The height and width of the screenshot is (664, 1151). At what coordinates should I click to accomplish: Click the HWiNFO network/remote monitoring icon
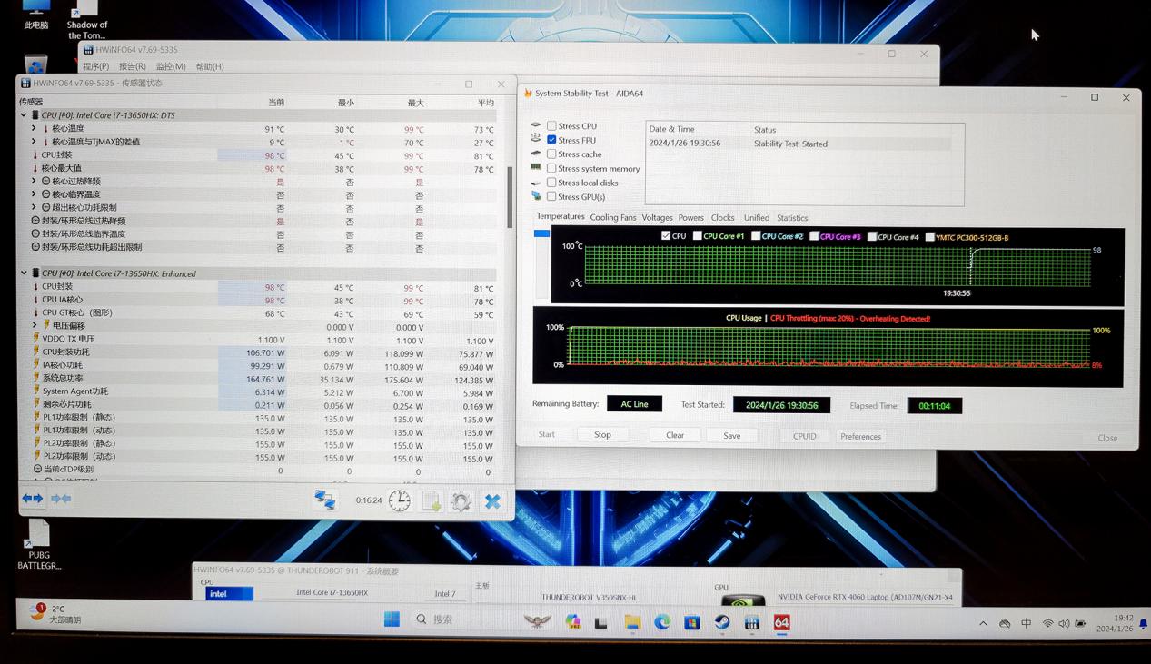coord(324,500)
